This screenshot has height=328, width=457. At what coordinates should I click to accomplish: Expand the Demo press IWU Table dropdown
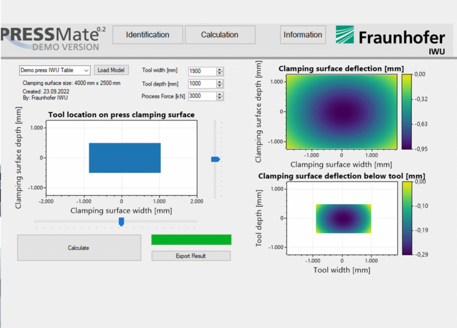[x=87, y=71]
